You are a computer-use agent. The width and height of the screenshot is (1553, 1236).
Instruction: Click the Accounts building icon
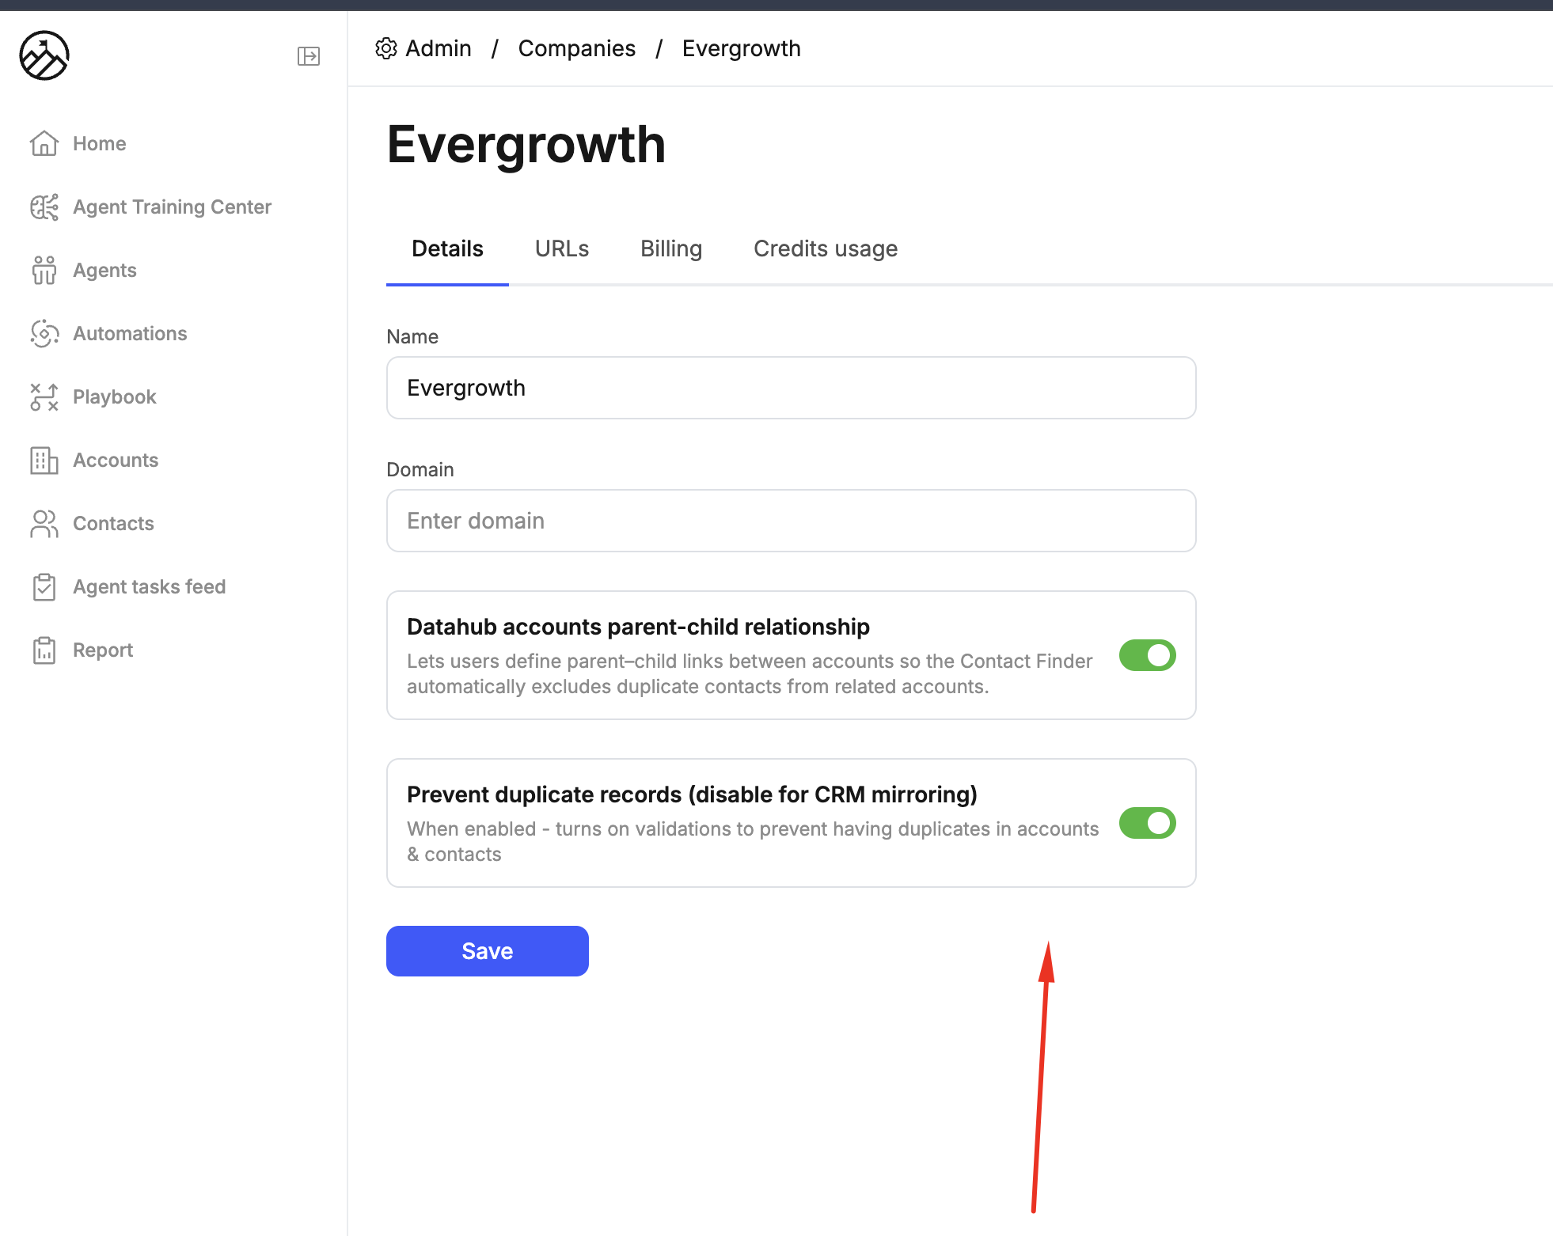click(x=44, y=460)
